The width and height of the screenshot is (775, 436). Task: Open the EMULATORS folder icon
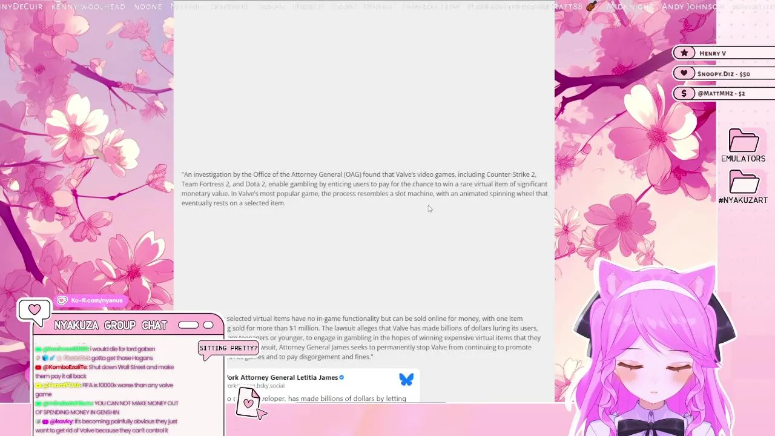pyautogui.click(x=744, y=140)
